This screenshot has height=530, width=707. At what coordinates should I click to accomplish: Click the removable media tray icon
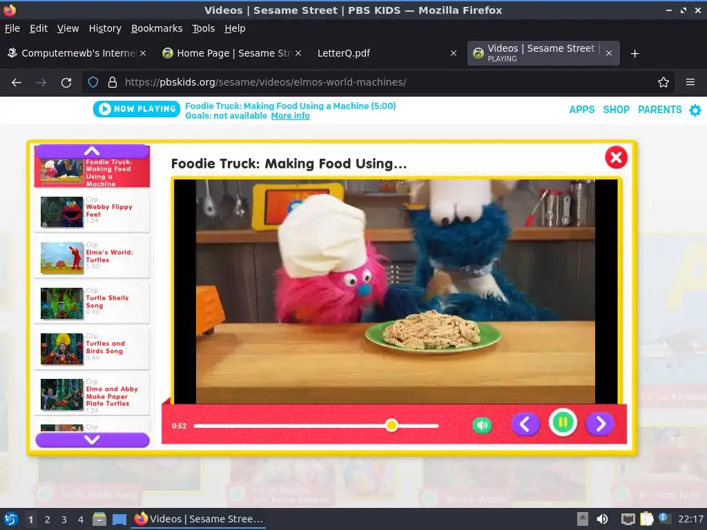pos(583,519)
